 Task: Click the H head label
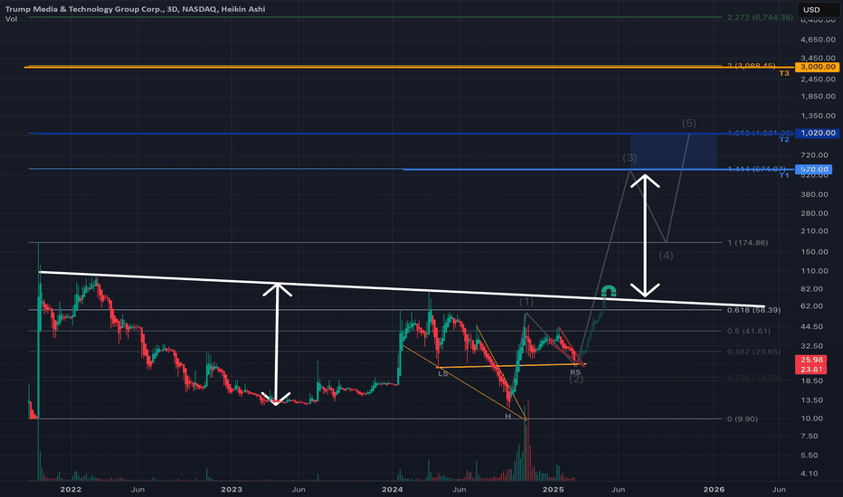508,417
